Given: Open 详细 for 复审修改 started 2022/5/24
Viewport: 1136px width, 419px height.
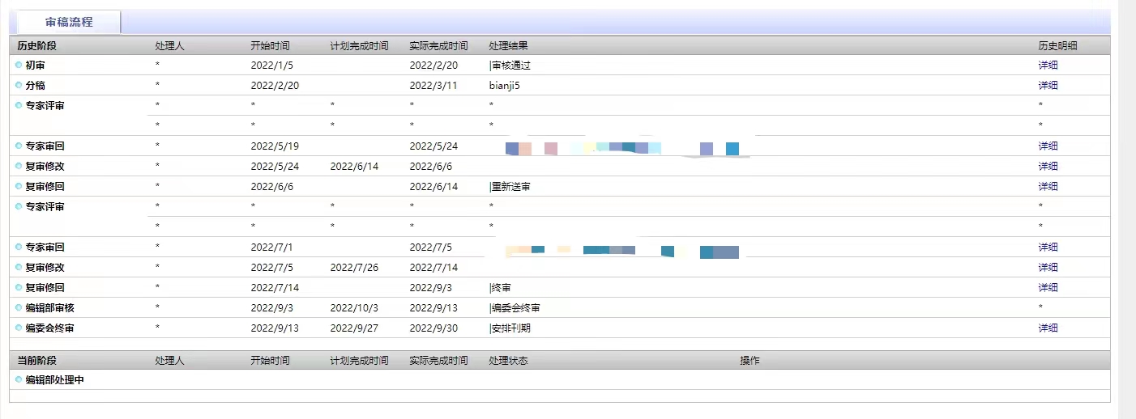Looking at the screenshot, I should 1048,167.
